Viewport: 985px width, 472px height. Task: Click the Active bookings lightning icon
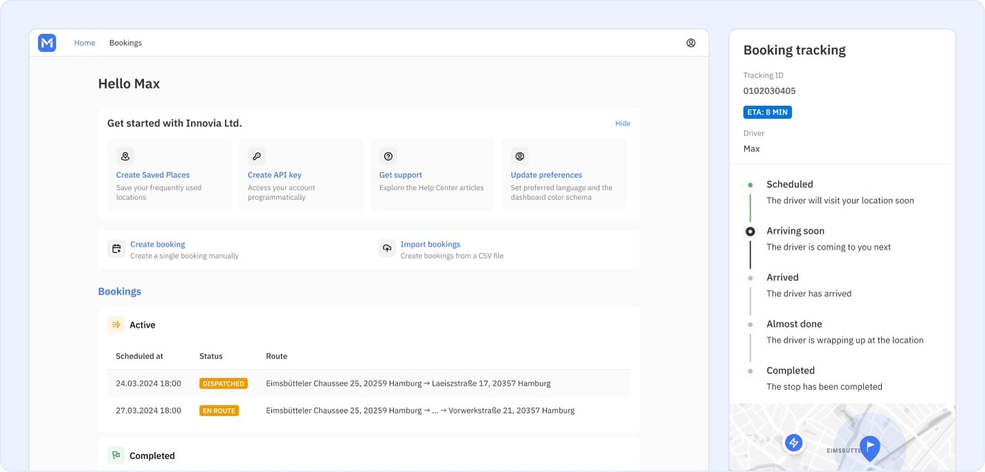point(116,325)
